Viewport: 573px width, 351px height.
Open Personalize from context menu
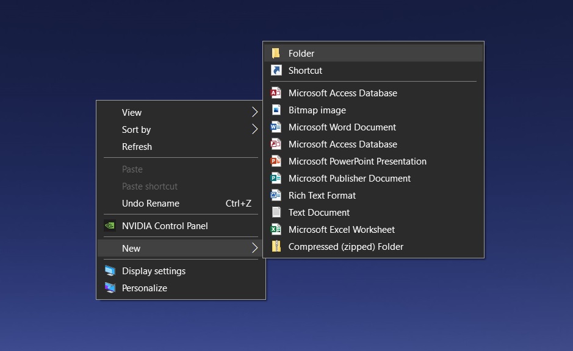(181, 288)
